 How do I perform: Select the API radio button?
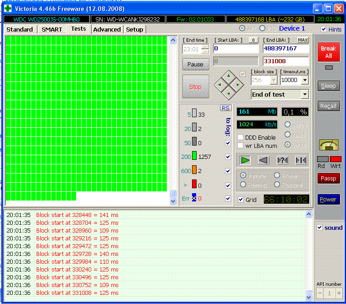coord(242,28)
